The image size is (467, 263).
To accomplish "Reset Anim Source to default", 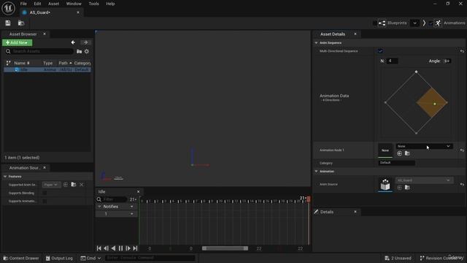I will [x=462, y=185].
